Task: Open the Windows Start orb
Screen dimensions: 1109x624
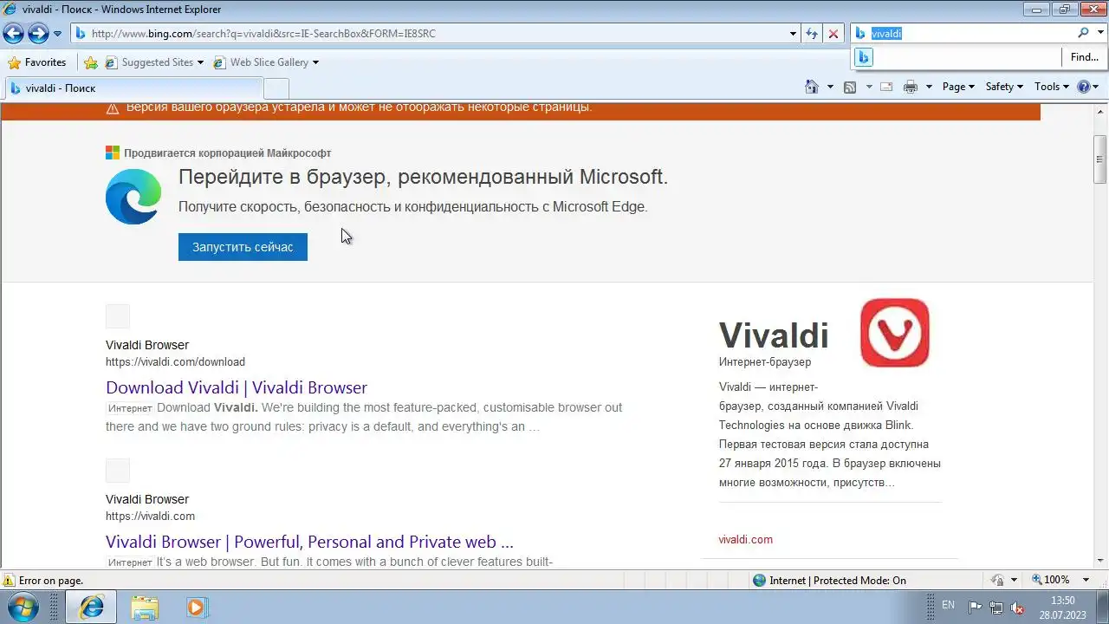Action: 23,606
